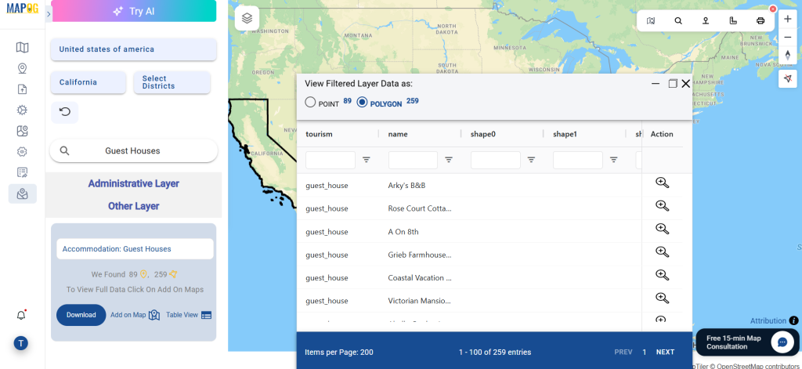This screenshot has height=369, width=802.
Task: Select Accommodation: Guest Houses result
Action: point(135,248)
